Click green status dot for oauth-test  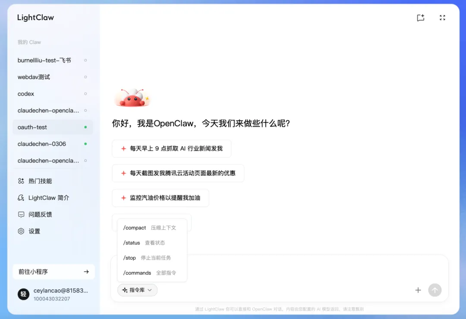[x=85, y=127]
